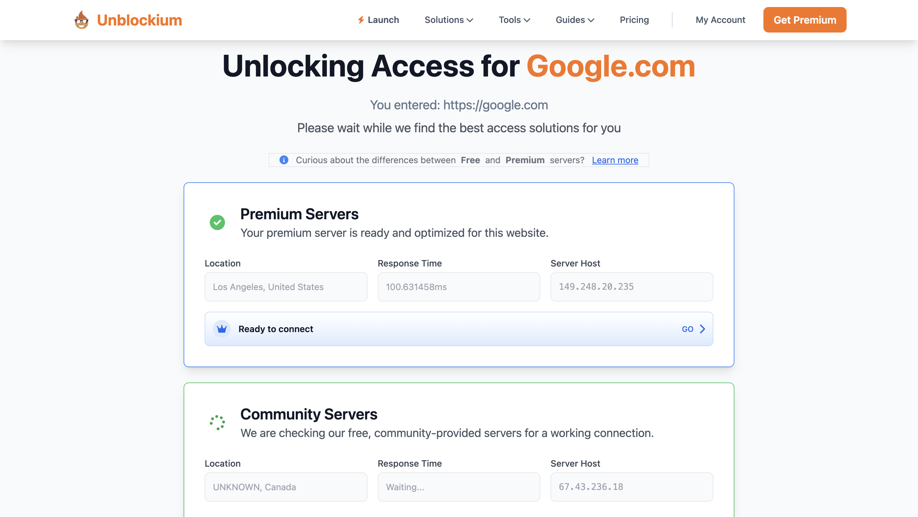
Task: Click the blue crown icon
Action: [222, 329]
